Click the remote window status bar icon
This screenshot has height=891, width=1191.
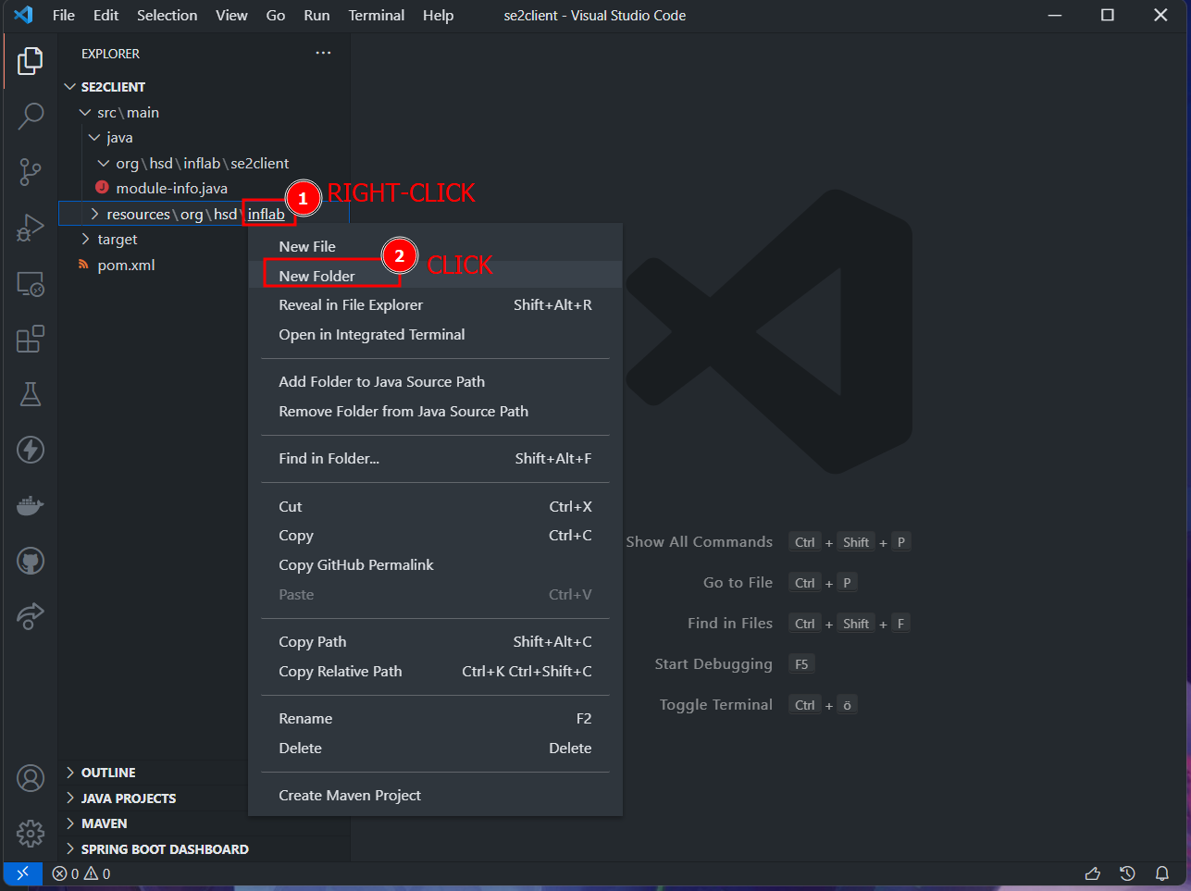click(x=22, y=873)
